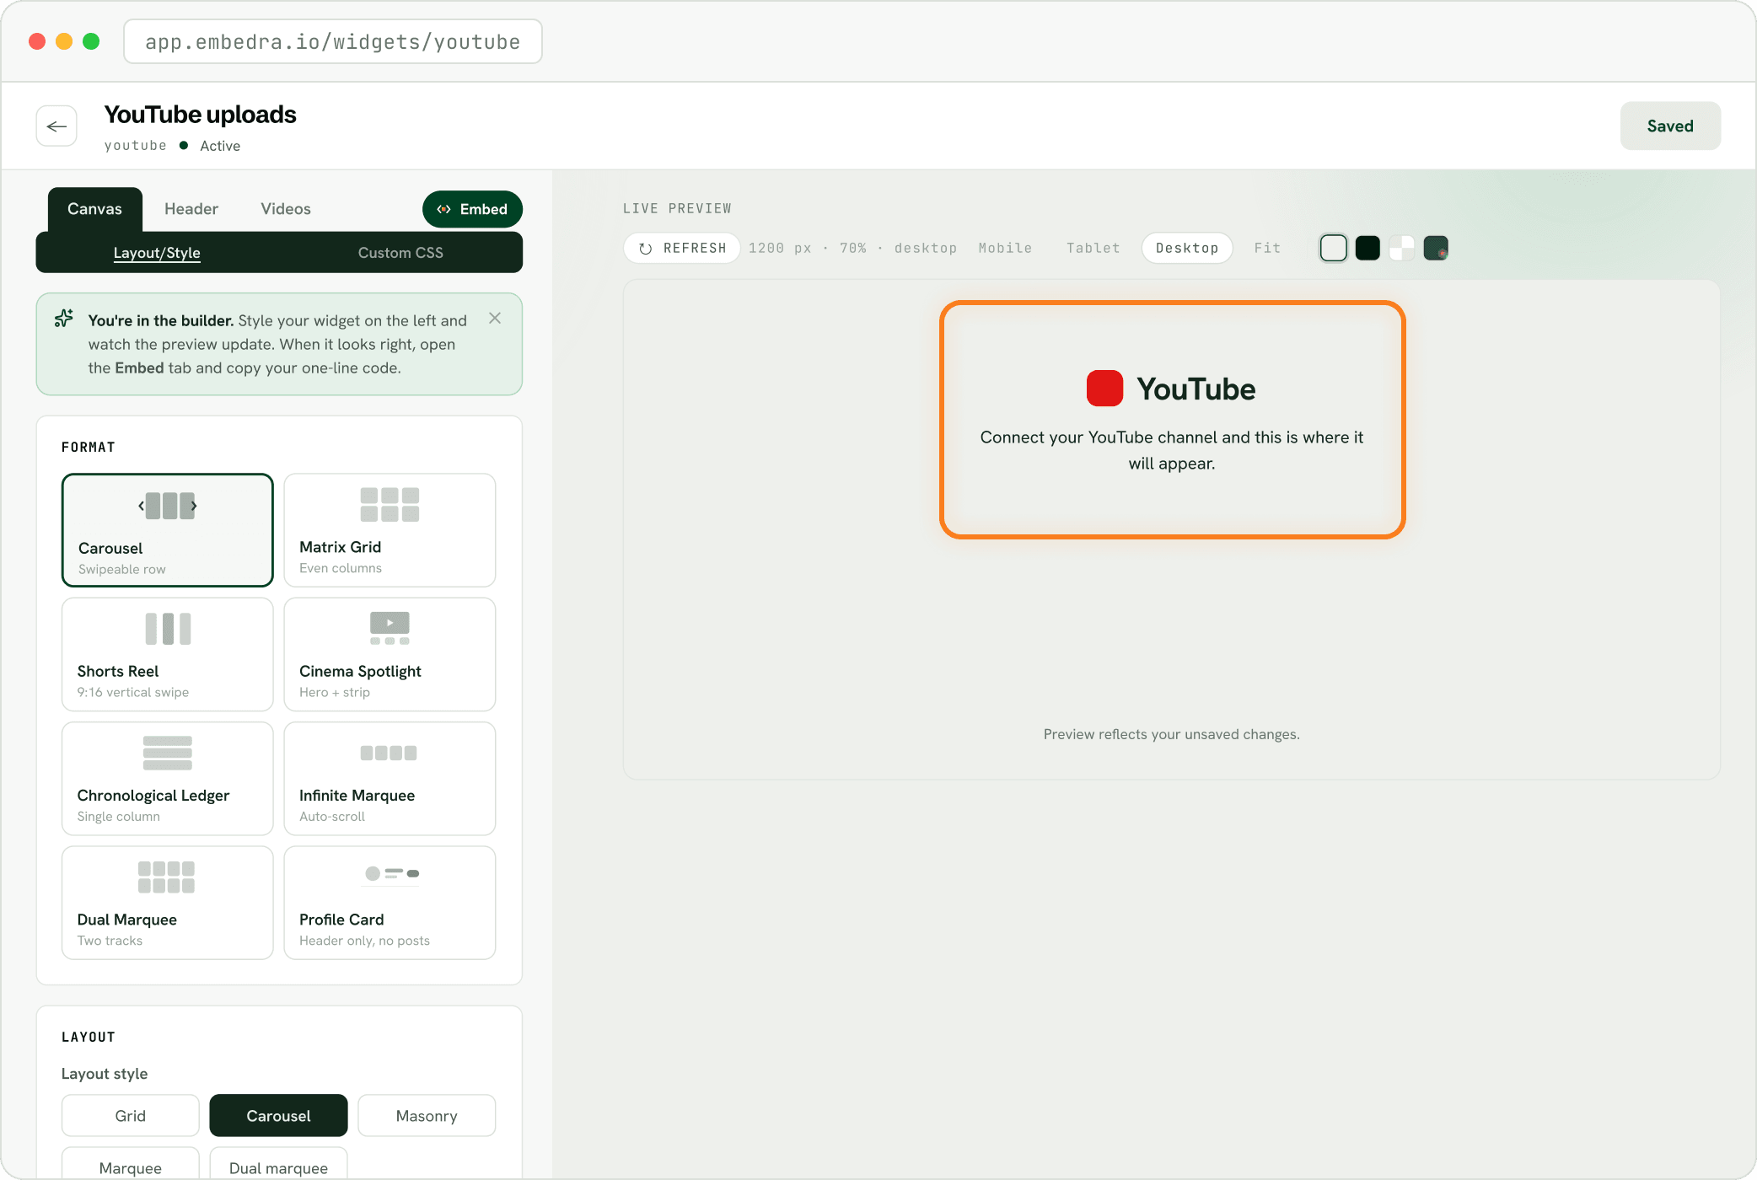The image size is (1757, 1180).
Task: Choose the Dual Marquee format card
Action: [x=168, y=903]
